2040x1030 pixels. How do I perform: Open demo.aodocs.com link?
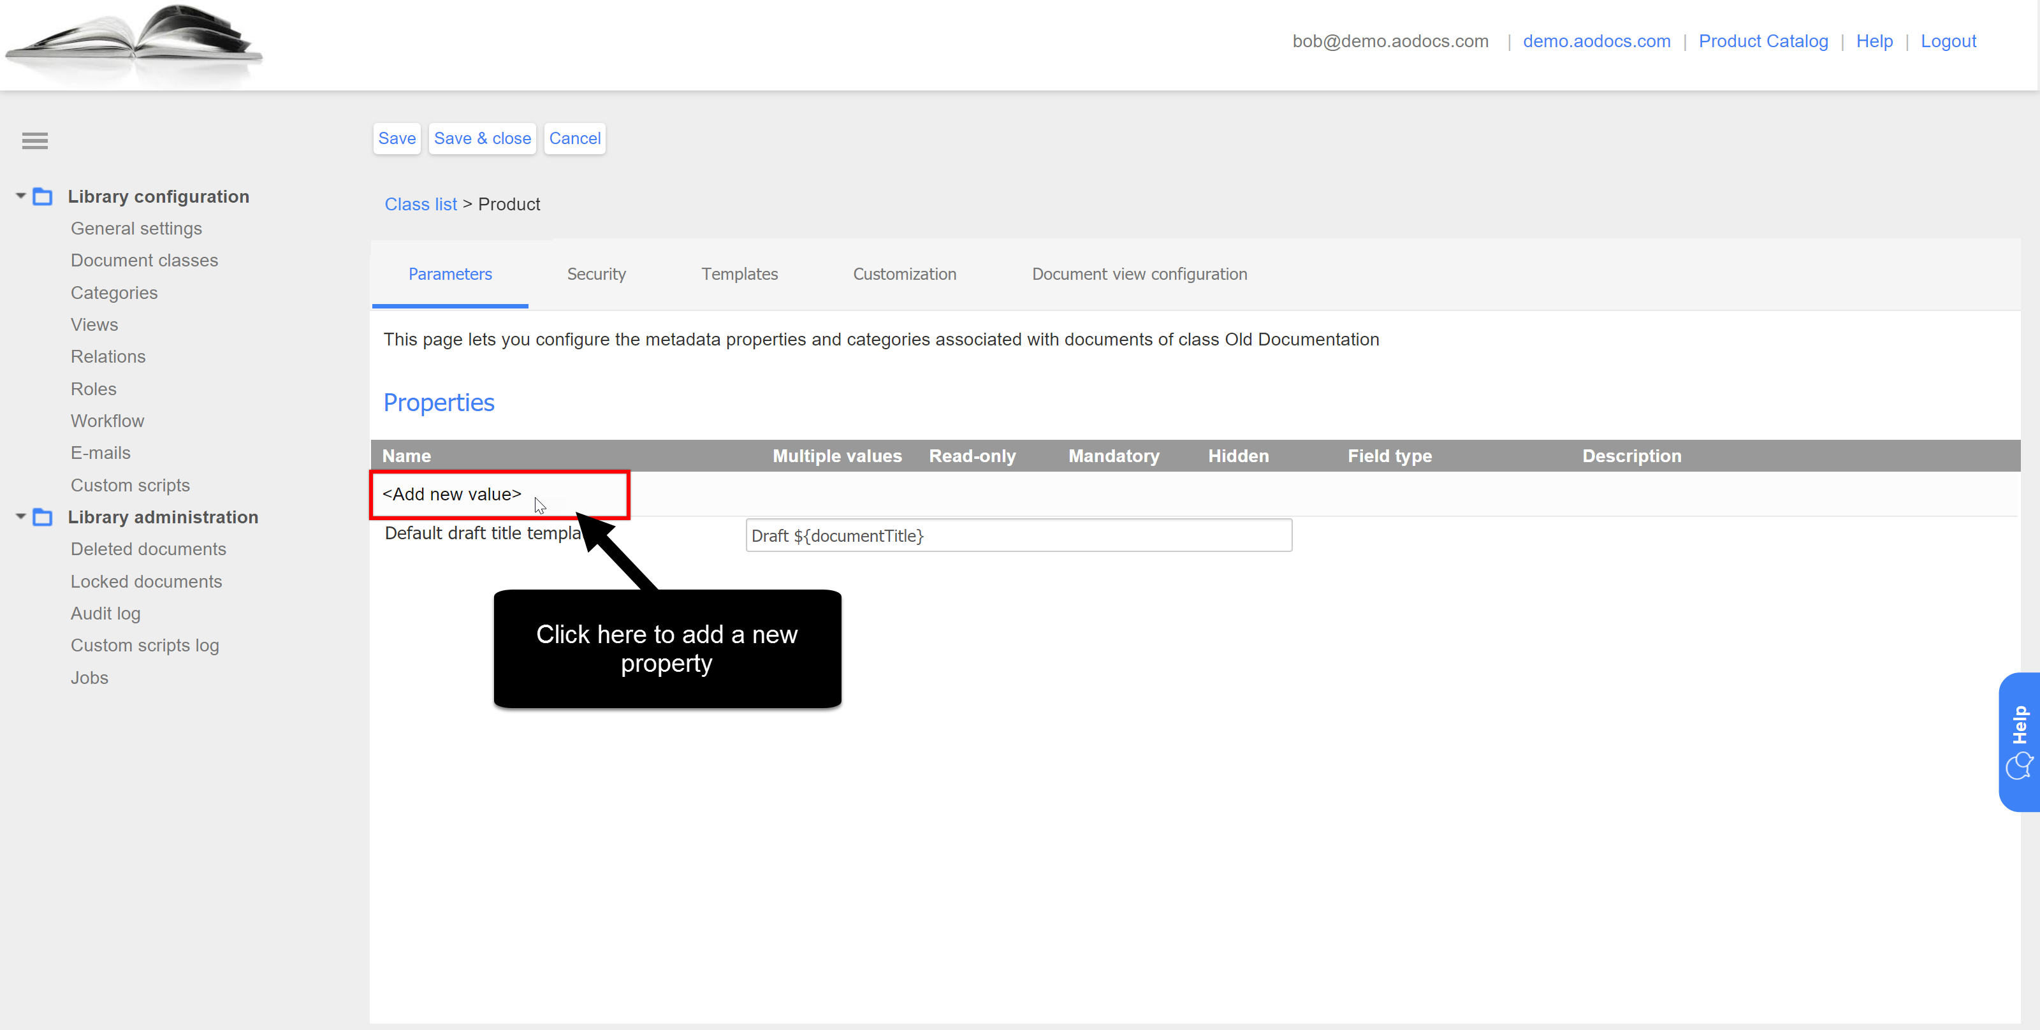1596,41
